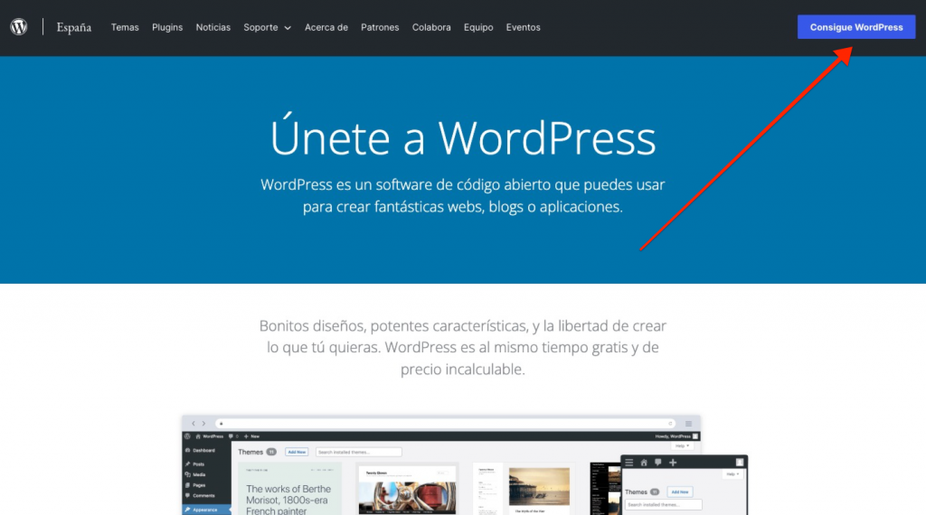This screenshot has height=515, width=926.
Task: Click the plus icon in the mobile preview
Action: 673,463
